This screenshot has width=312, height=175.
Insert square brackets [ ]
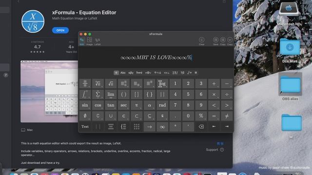coord(136,94)
